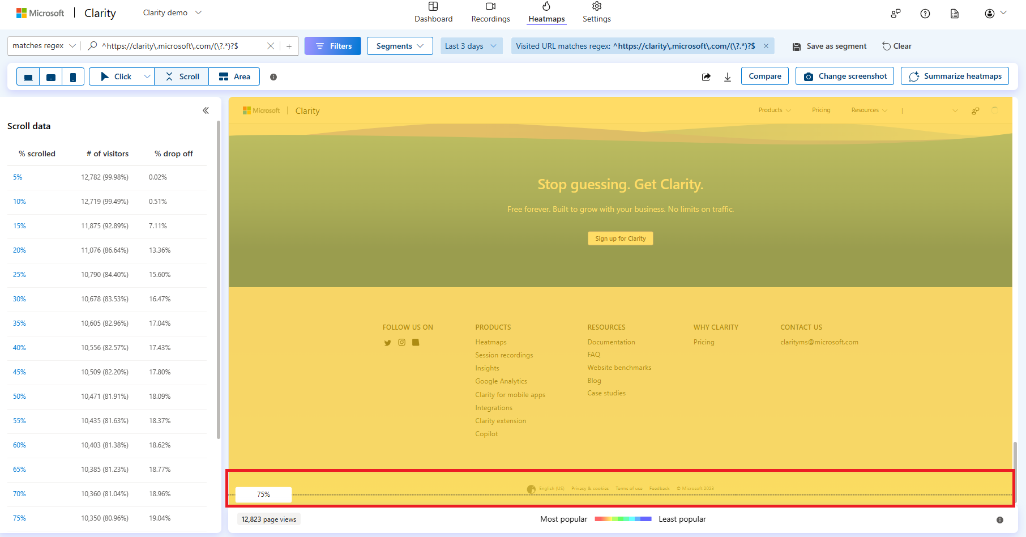Click Copilot footer link
Image resolution: width=1026 pixels, height=537 pixels.
click(486, 434)
